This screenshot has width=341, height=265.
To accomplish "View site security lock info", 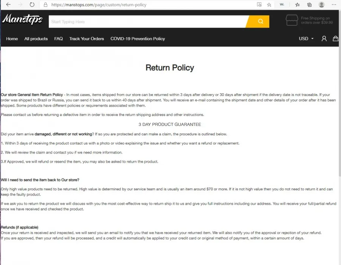I will click(x=45, y=5).
